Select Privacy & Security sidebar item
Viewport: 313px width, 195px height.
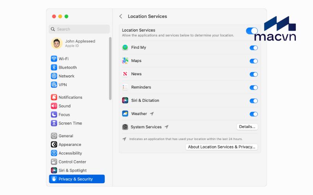[77, 179]
